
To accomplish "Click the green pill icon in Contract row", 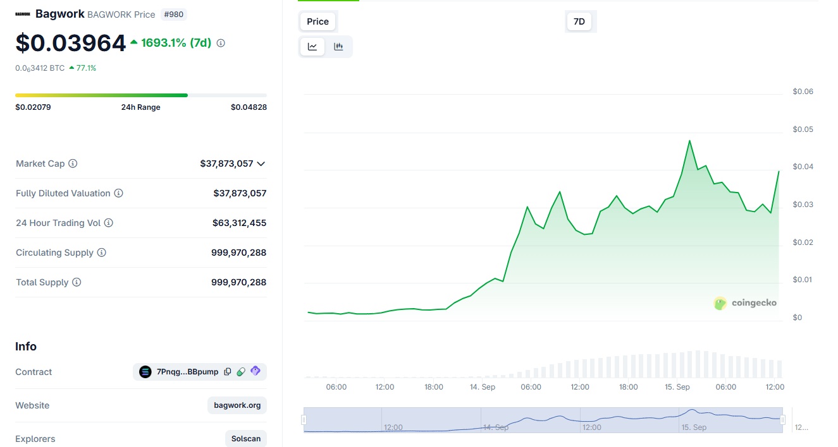I will pyautogui.click(x=241, y=372).
